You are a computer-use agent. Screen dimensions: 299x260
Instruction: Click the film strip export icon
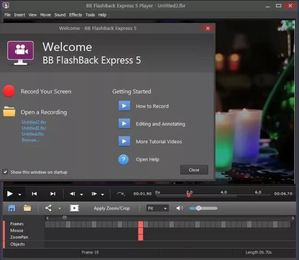pos(75,208)
